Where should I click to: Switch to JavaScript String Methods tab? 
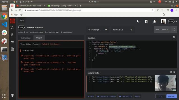[x=62, y=6]
